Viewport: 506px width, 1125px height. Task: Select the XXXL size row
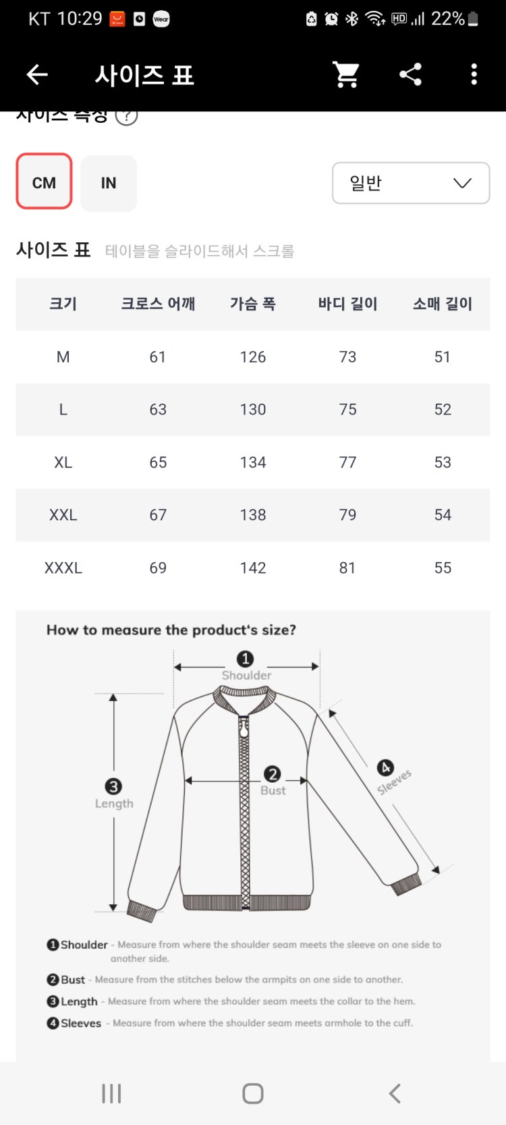[253, 568]
